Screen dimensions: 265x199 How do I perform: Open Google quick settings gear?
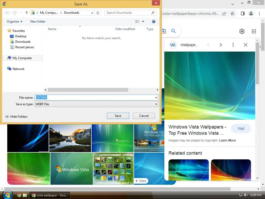coord(242,31)
